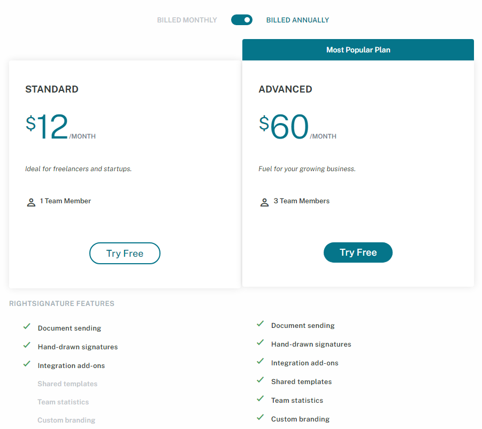
Task: Select the Billed Annually option
Action: tap(297, 20)
